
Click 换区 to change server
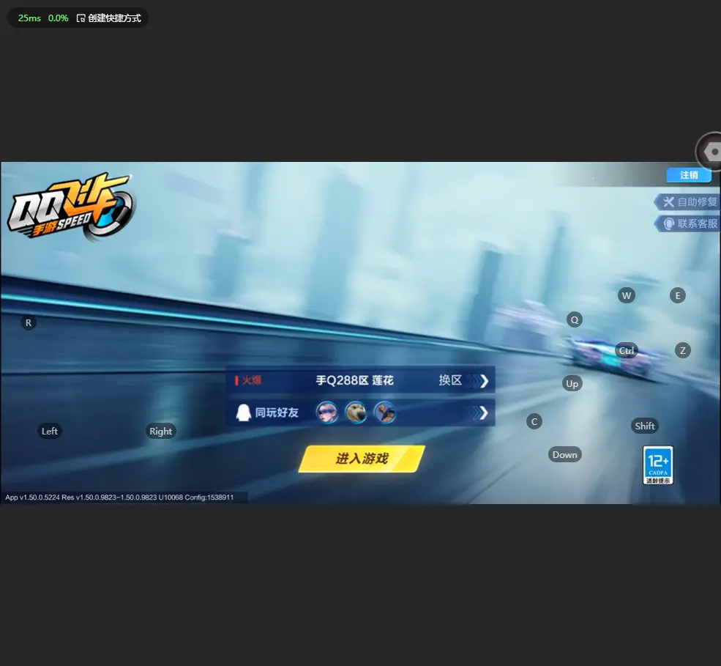click(x=450, y=380)
